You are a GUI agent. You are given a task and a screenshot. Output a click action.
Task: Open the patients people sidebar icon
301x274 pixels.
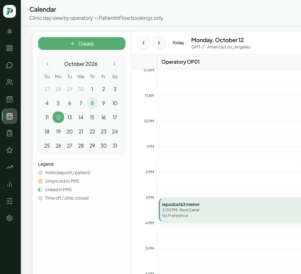pos(10,82)
